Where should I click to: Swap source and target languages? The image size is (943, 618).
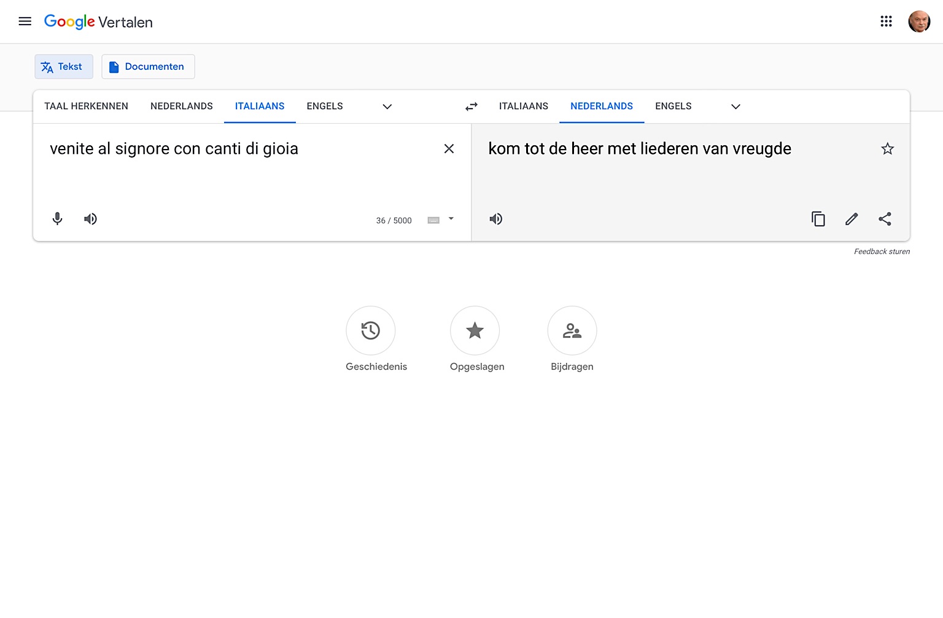coord(471,107)
